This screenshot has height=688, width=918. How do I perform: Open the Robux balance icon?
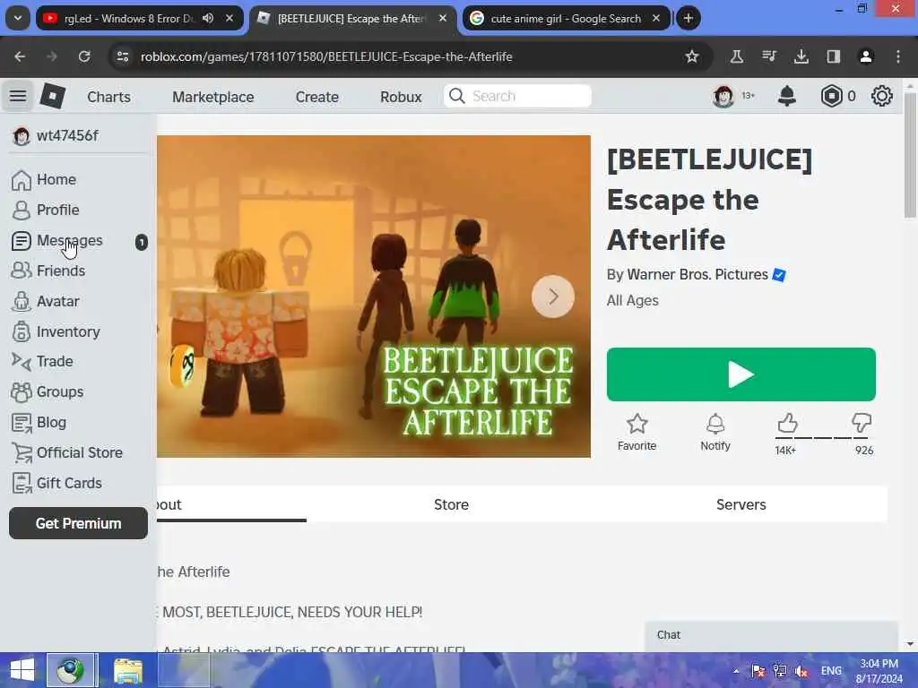click(x=831, y=96)
